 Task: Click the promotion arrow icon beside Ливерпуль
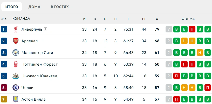tap(46, 29)
